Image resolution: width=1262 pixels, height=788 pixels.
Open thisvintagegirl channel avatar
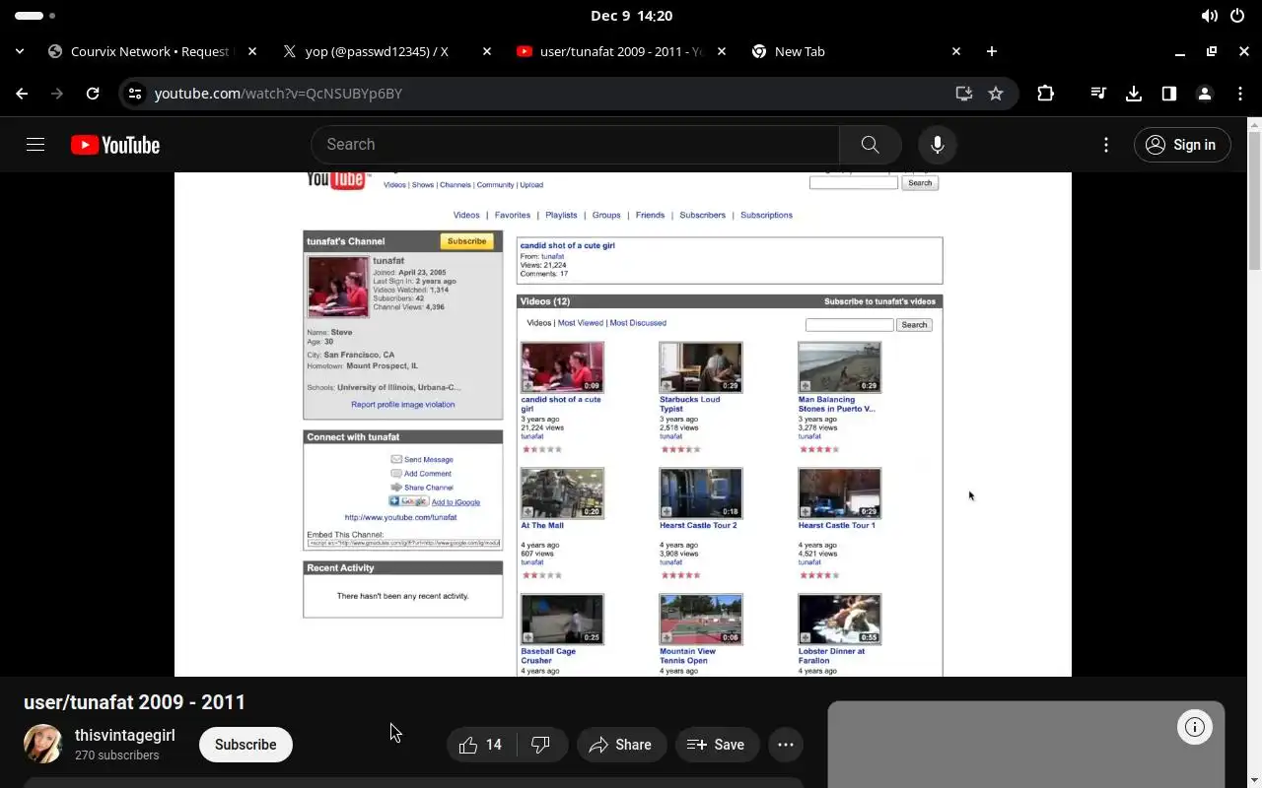[43, 745]
